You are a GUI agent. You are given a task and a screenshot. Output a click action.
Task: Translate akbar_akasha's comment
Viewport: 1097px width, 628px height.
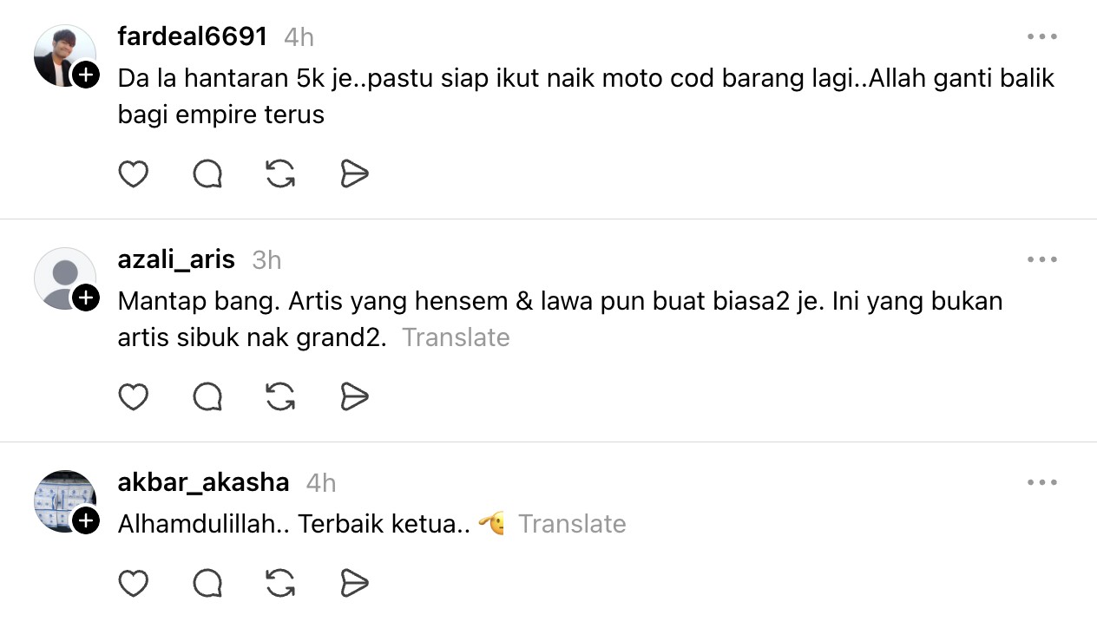pyautogui.click(x=572, y=524)
